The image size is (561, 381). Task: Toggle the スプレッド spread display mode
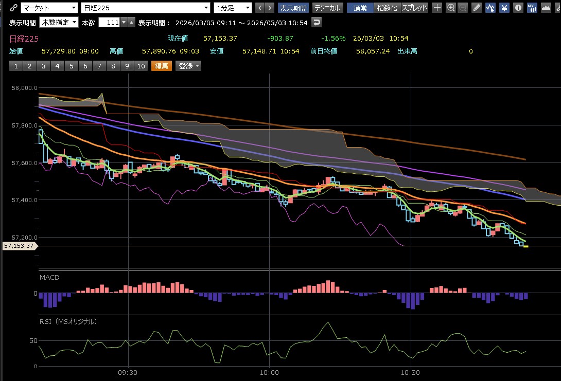coord(414,8)
